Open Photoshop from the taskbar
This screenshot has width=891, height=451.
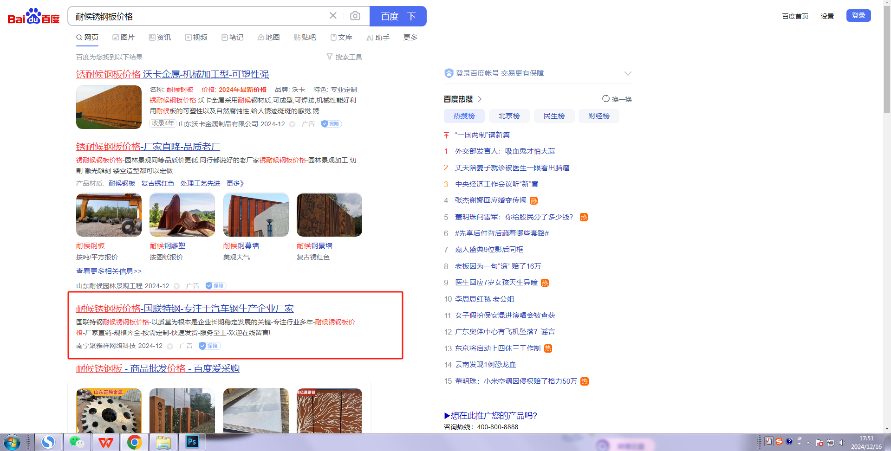192,442
